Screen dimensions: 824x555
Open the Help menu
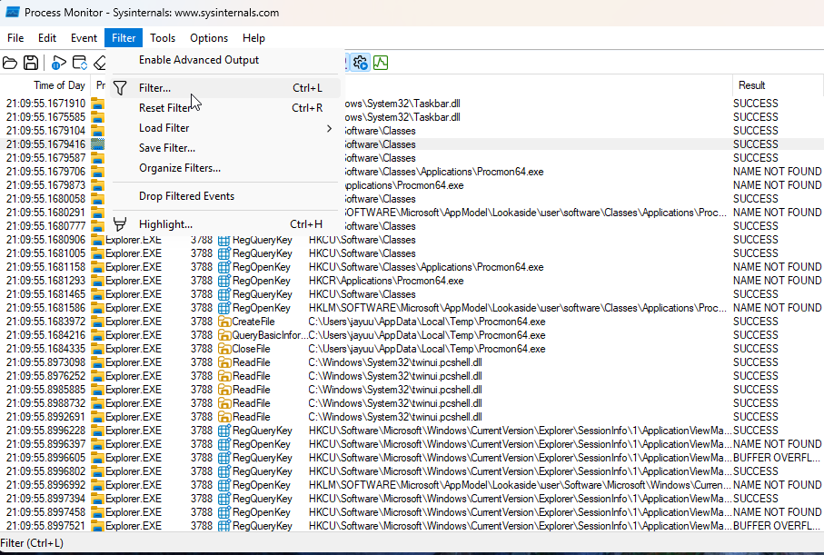(253, 38)
